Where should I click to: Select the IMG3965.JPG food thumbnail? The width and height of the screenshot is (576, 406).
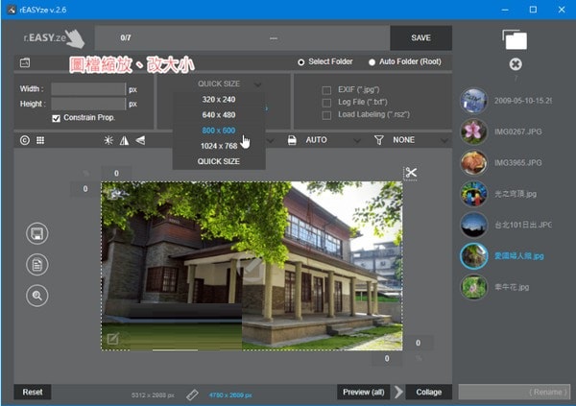(474, 163)
